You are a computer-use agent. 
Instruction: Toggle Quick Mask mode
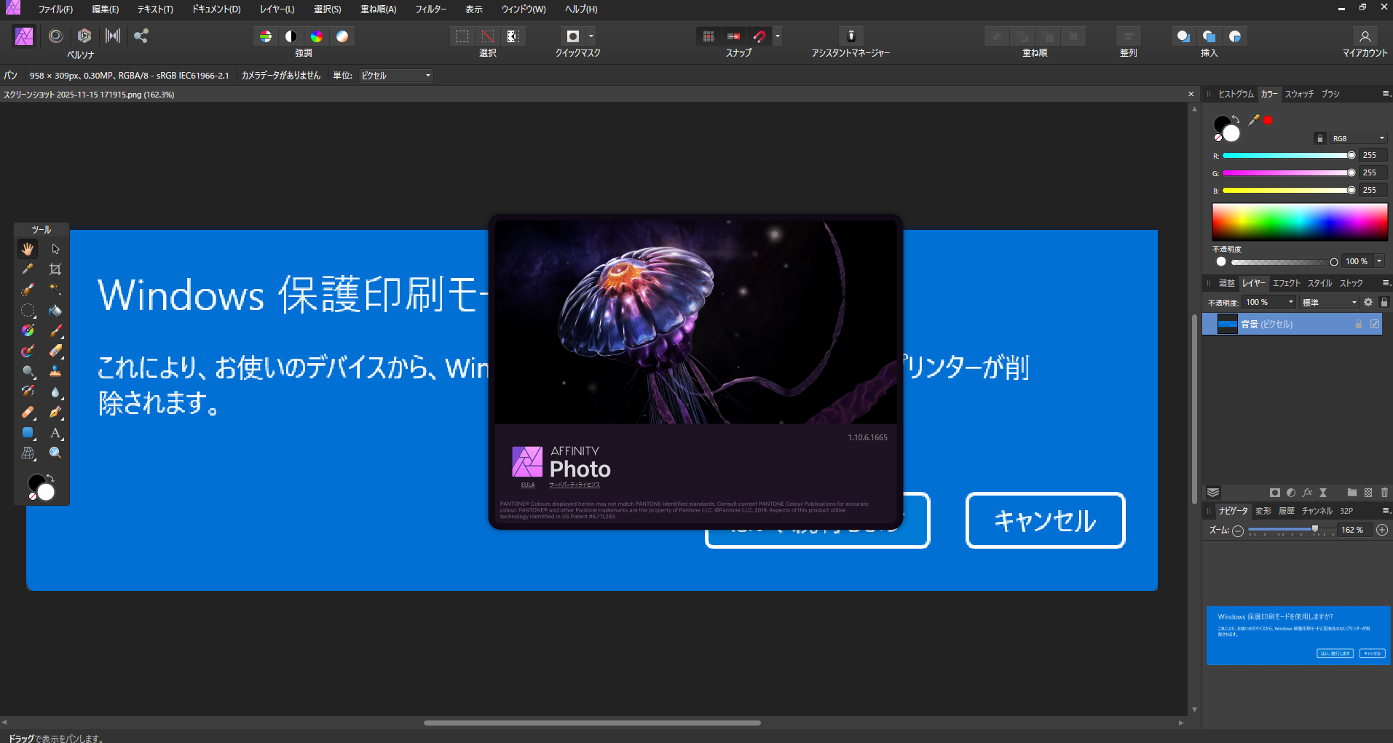pos(573,36)
